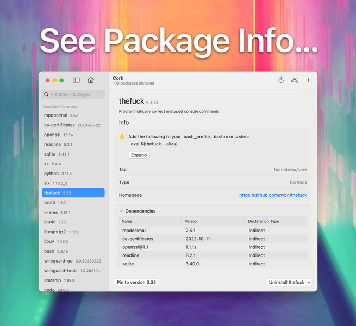This screenshot has height=326, width=356.
Task: Select wireguard-tools package in sidebar
Action: point(73,271)
